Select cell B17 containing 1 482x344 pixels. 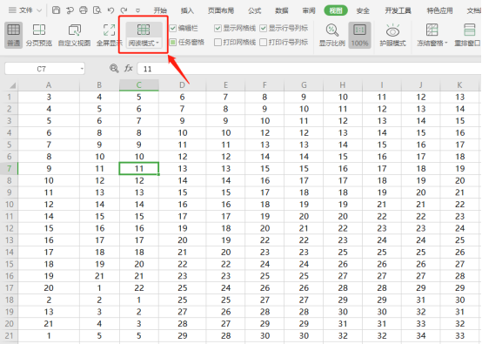[x=99, y=288]
